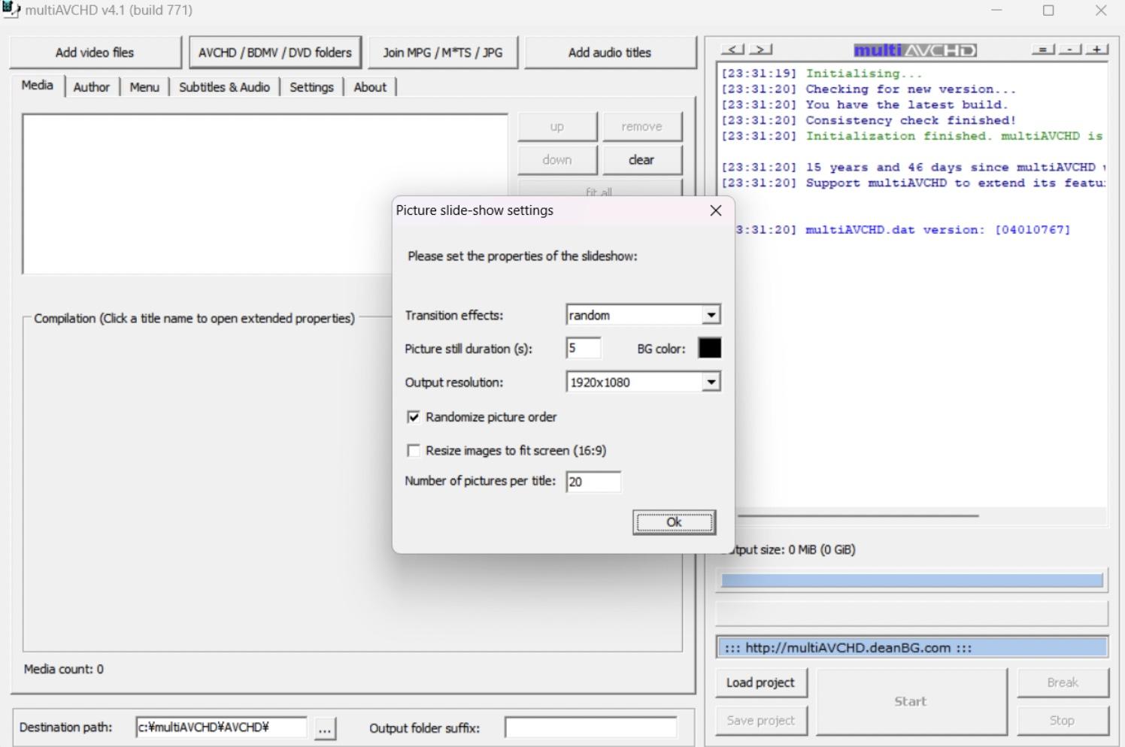Open the Settings tab

311,87
